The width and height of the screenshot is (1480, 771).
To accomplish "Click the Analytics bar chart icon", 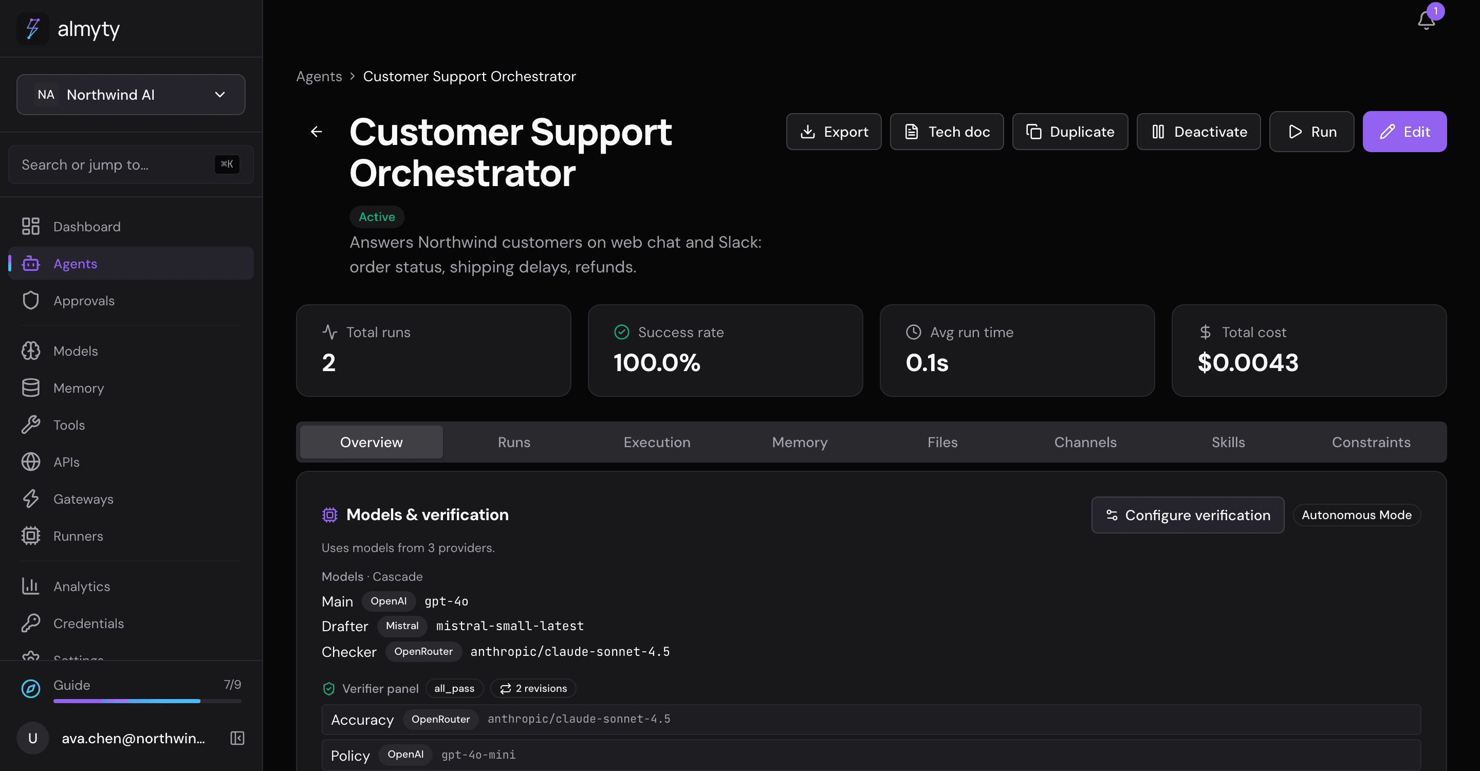I will pyautogui.click(x=30, y=586).
